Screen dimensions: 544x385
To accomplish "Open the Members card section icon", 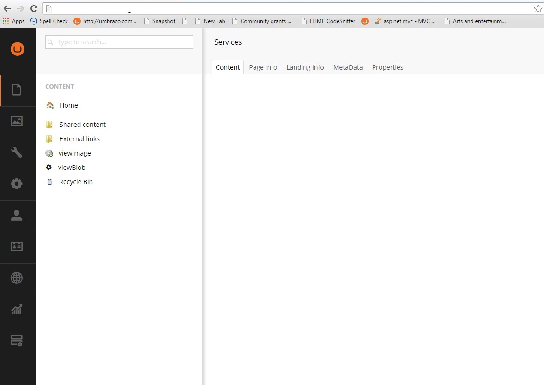I will [17, 247].
